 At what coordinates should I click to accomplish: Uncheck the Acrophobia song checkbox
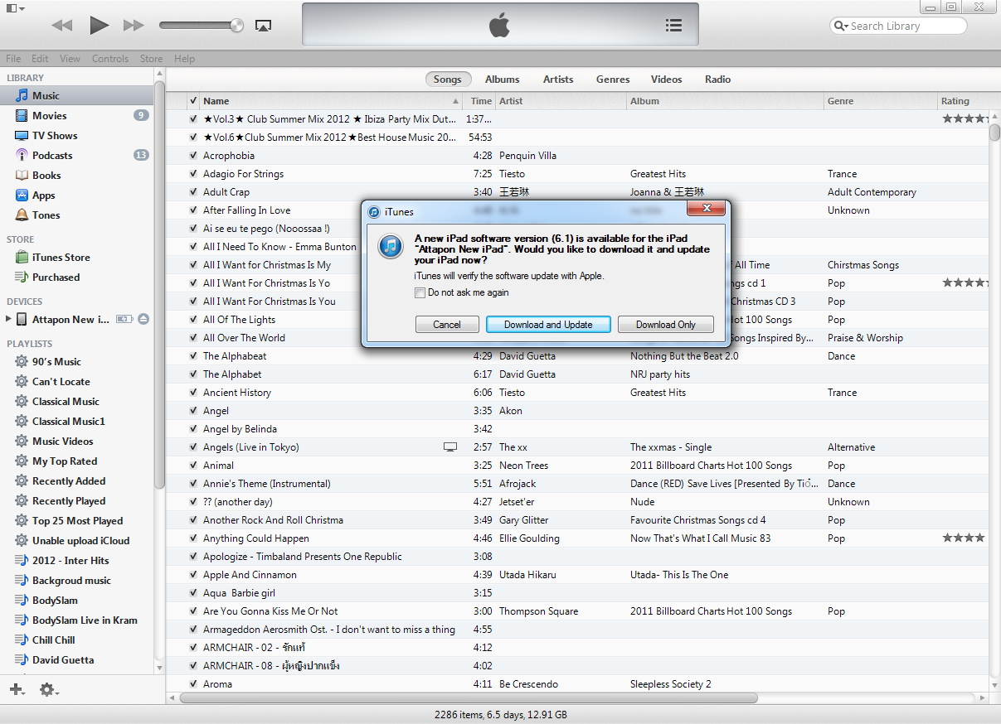click(x=193, y=156)
